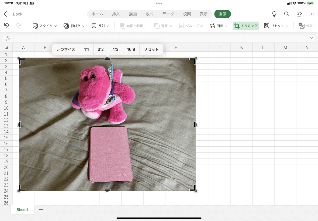Select column H header
The width and height of the screenshot is (318, 221).
(x=176, y=47)
